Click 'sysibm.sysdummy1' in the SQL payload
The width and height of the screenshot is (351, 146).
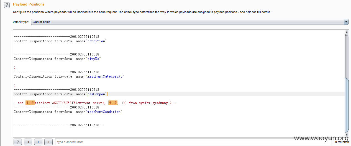coord(154,103)
